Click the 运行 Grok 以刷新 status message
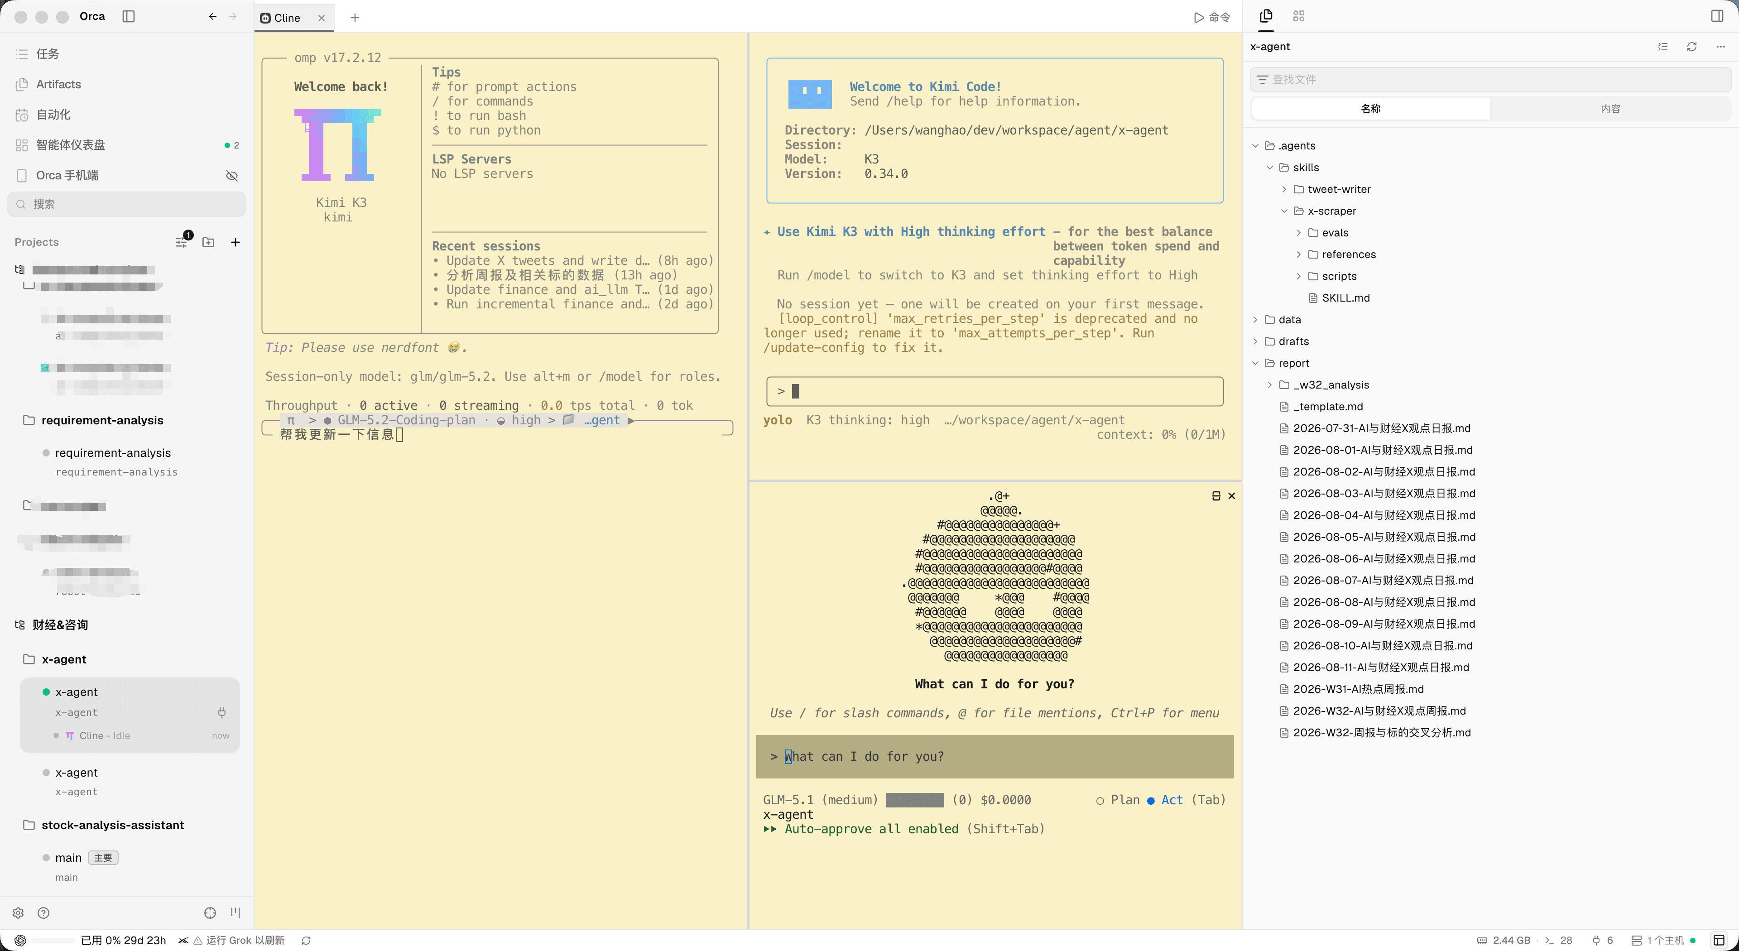The width and height of the screenshot is (1739, 951). 239,940
